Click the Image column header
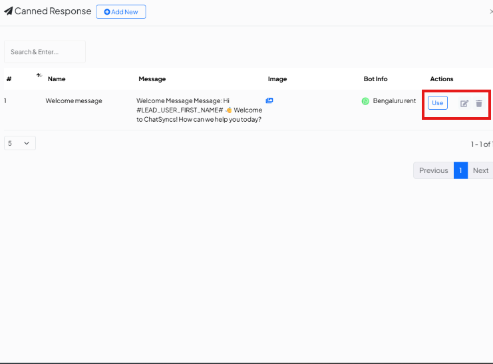Viewport: 493px width, 364px height. 277,79
